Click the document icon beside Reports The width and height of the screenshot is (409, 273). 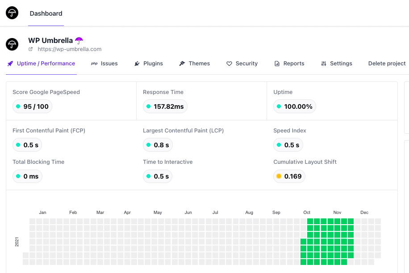click(277, 63)
